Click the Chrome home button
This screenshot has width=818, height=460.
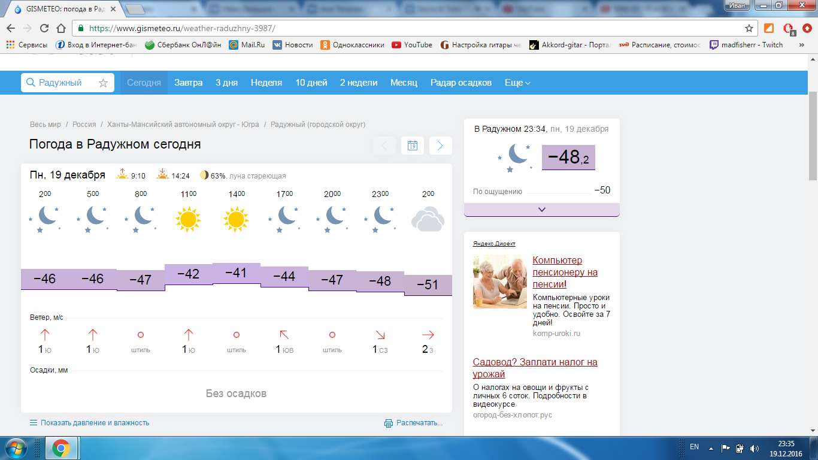(x=60, y=28)
